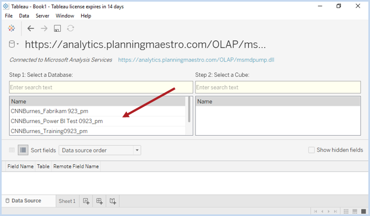Click the Tableau start page logo icon
This screenshot has width=370, height=216.
[x=12, y=28]
